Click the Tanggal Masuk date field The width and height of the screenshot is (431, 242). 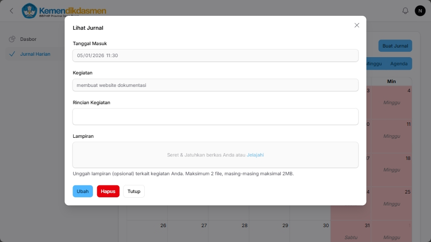(x=215, y=56)
